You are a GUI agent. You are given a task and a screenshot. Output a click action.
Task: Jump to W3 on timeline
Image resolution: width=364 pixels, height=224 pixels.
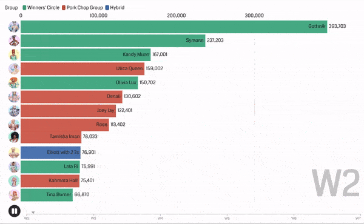(93, 218)
